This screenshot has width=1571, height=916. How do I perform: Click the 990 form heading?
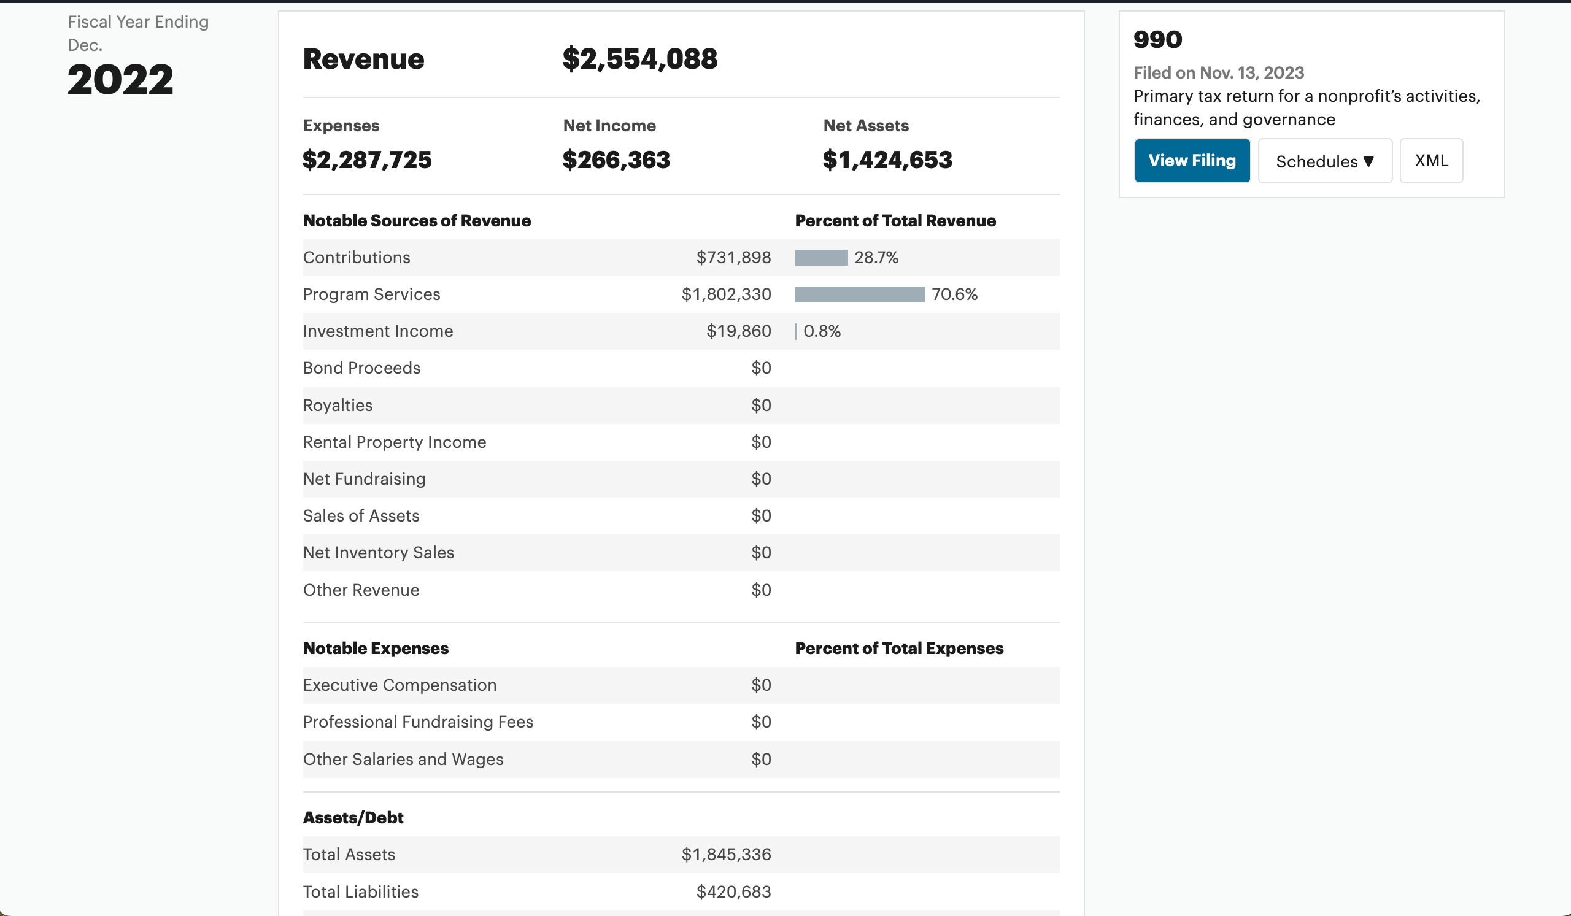tap(1157, 40)
